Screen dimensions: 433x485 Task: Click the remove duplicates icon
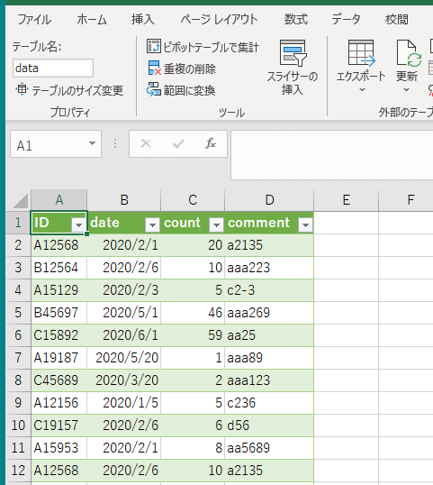(154, 68)
